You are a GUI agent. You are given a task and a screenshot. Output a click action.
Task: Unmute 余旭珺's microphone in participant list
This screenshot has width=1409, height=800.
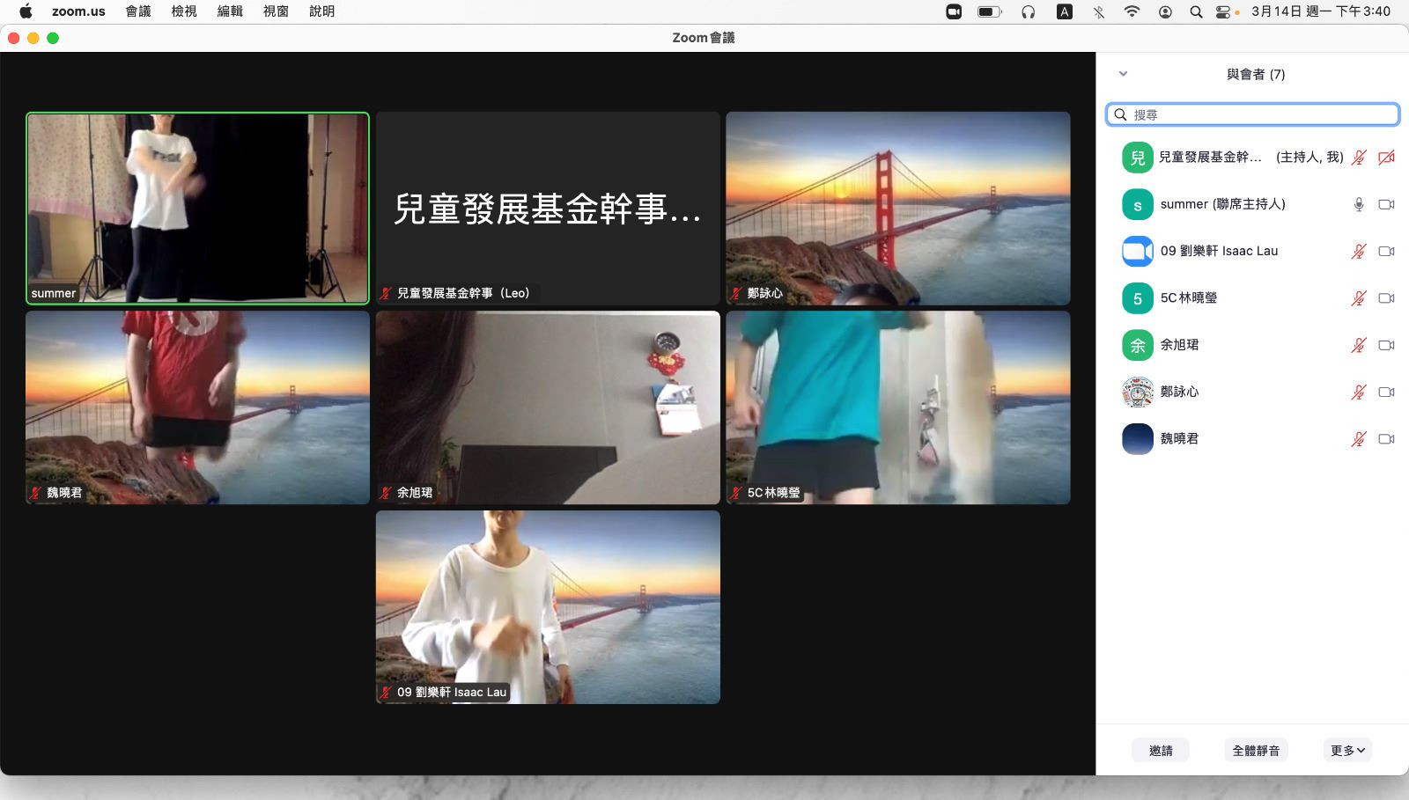pos(1359,345)
